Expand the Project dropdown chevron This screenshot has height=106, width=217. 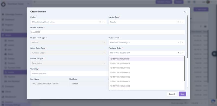[x=104, y=22]
